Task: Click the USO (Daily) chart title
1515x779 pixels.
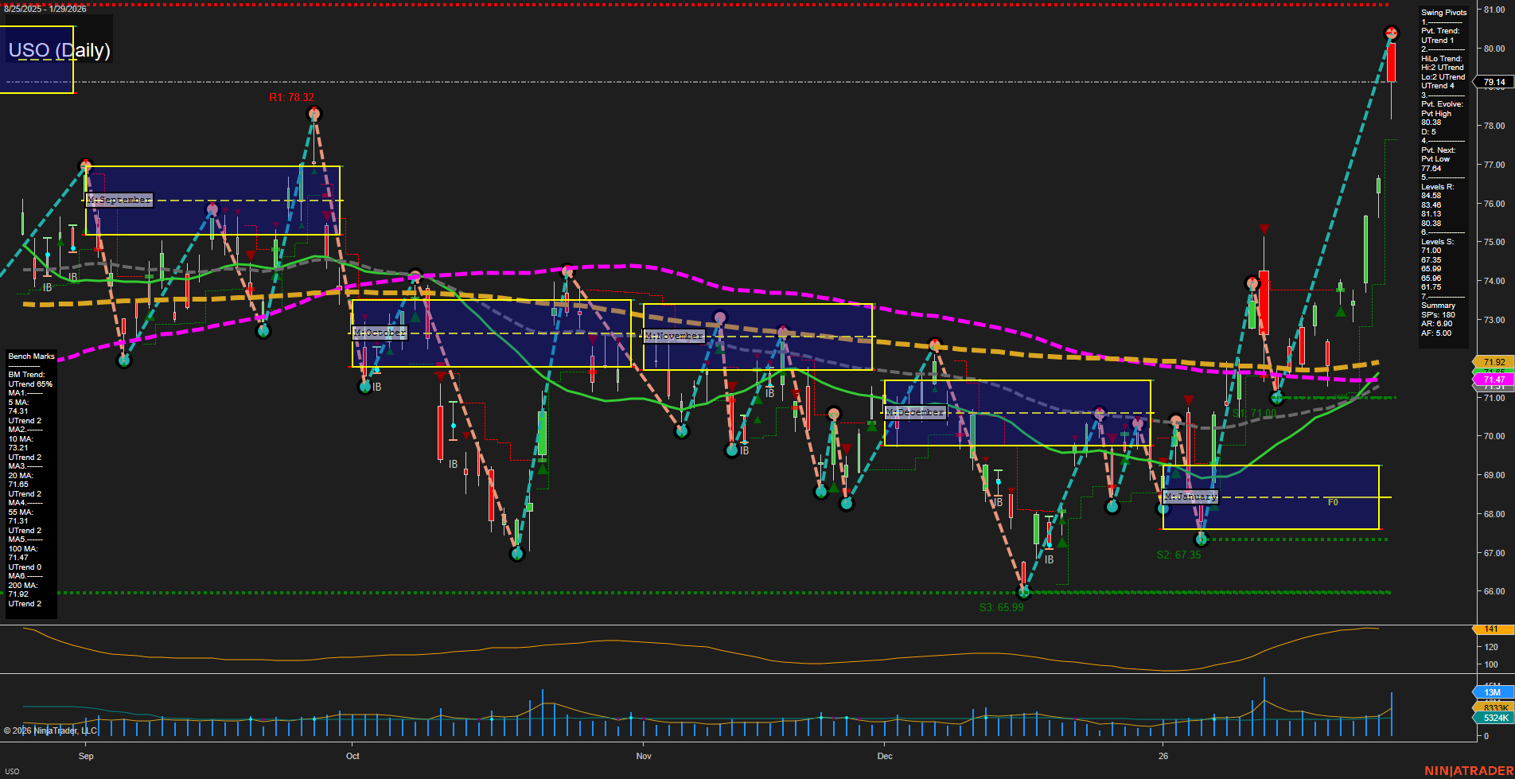Action: (58, 49)
